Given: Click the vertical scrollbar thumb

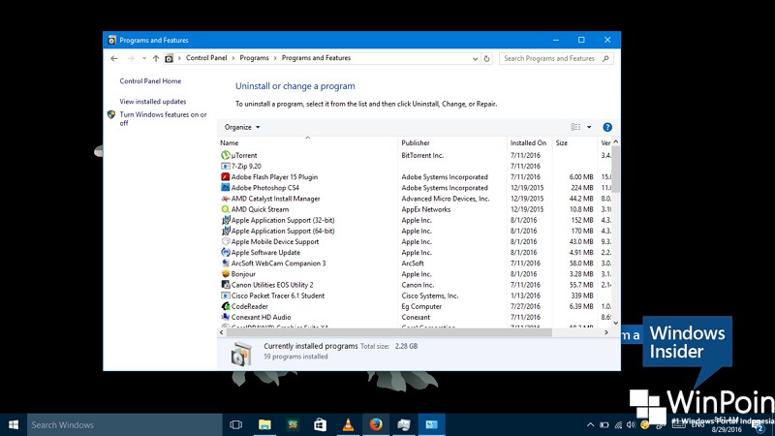Looking at the screenshot, I should pyautogui.click(x=616, y=170).
